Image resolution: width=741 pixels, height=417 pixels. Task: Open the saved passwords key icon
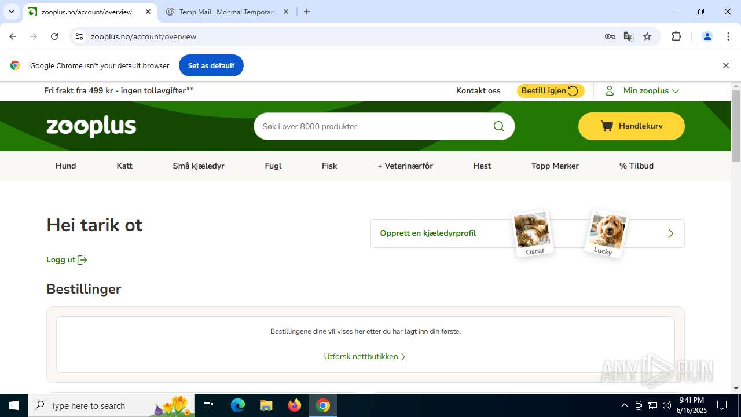coord(610,36)
